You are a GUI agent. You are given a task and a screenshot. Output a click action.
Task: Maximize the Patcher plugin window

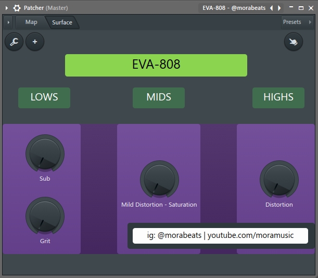(301, 8)
